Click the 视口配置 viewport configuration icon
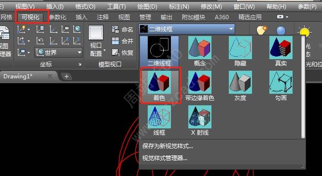 click(x=96, y=41)
